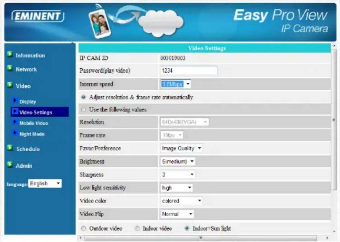This screenshot has height=242, width=340.
Task: Go to the Mobile Video submenu page
Action: point(34,123)
